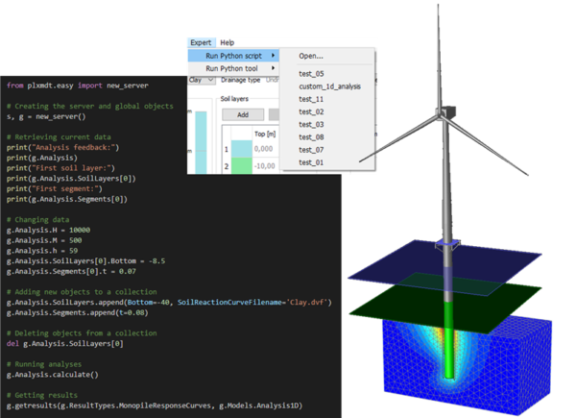Open the Expert menu
Screen dimensions: 576x418
point(201,42)
